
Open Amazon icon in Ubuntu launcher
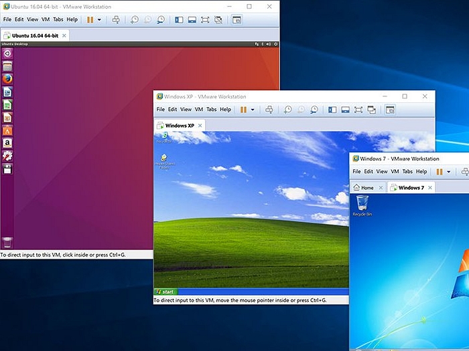[x=7, y=143]
